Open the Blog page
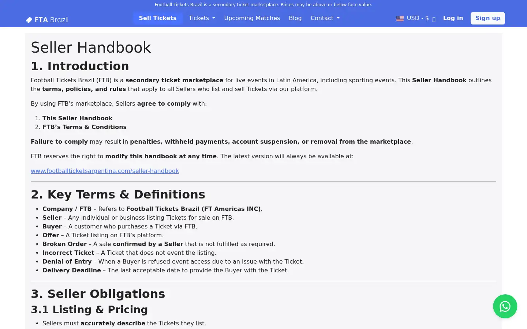 tap(295, 18)
